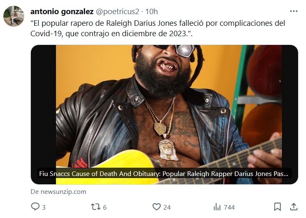Screen dimensions: 306x218
Task: Click the retweet count 6
Action: (x=105, y=208)
